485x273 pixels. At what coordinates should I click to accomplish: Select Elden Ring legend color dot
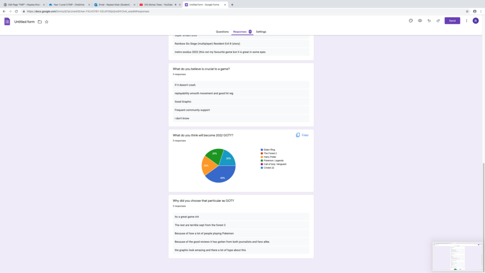261,150
